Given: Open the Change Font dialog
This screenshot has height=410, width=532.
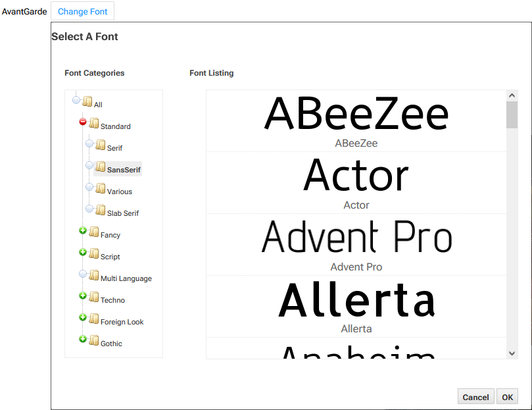Looking at the screenshot, I should tap(82, 11).
